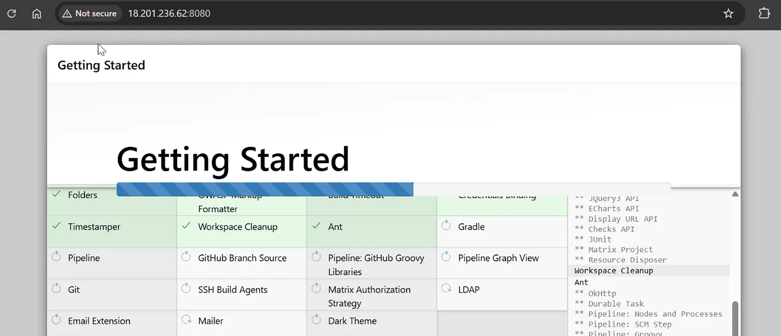Viewport: 781px width, 336px height.
Task: Click the spinner next to Dark Theme
Action: pos(315,320)
